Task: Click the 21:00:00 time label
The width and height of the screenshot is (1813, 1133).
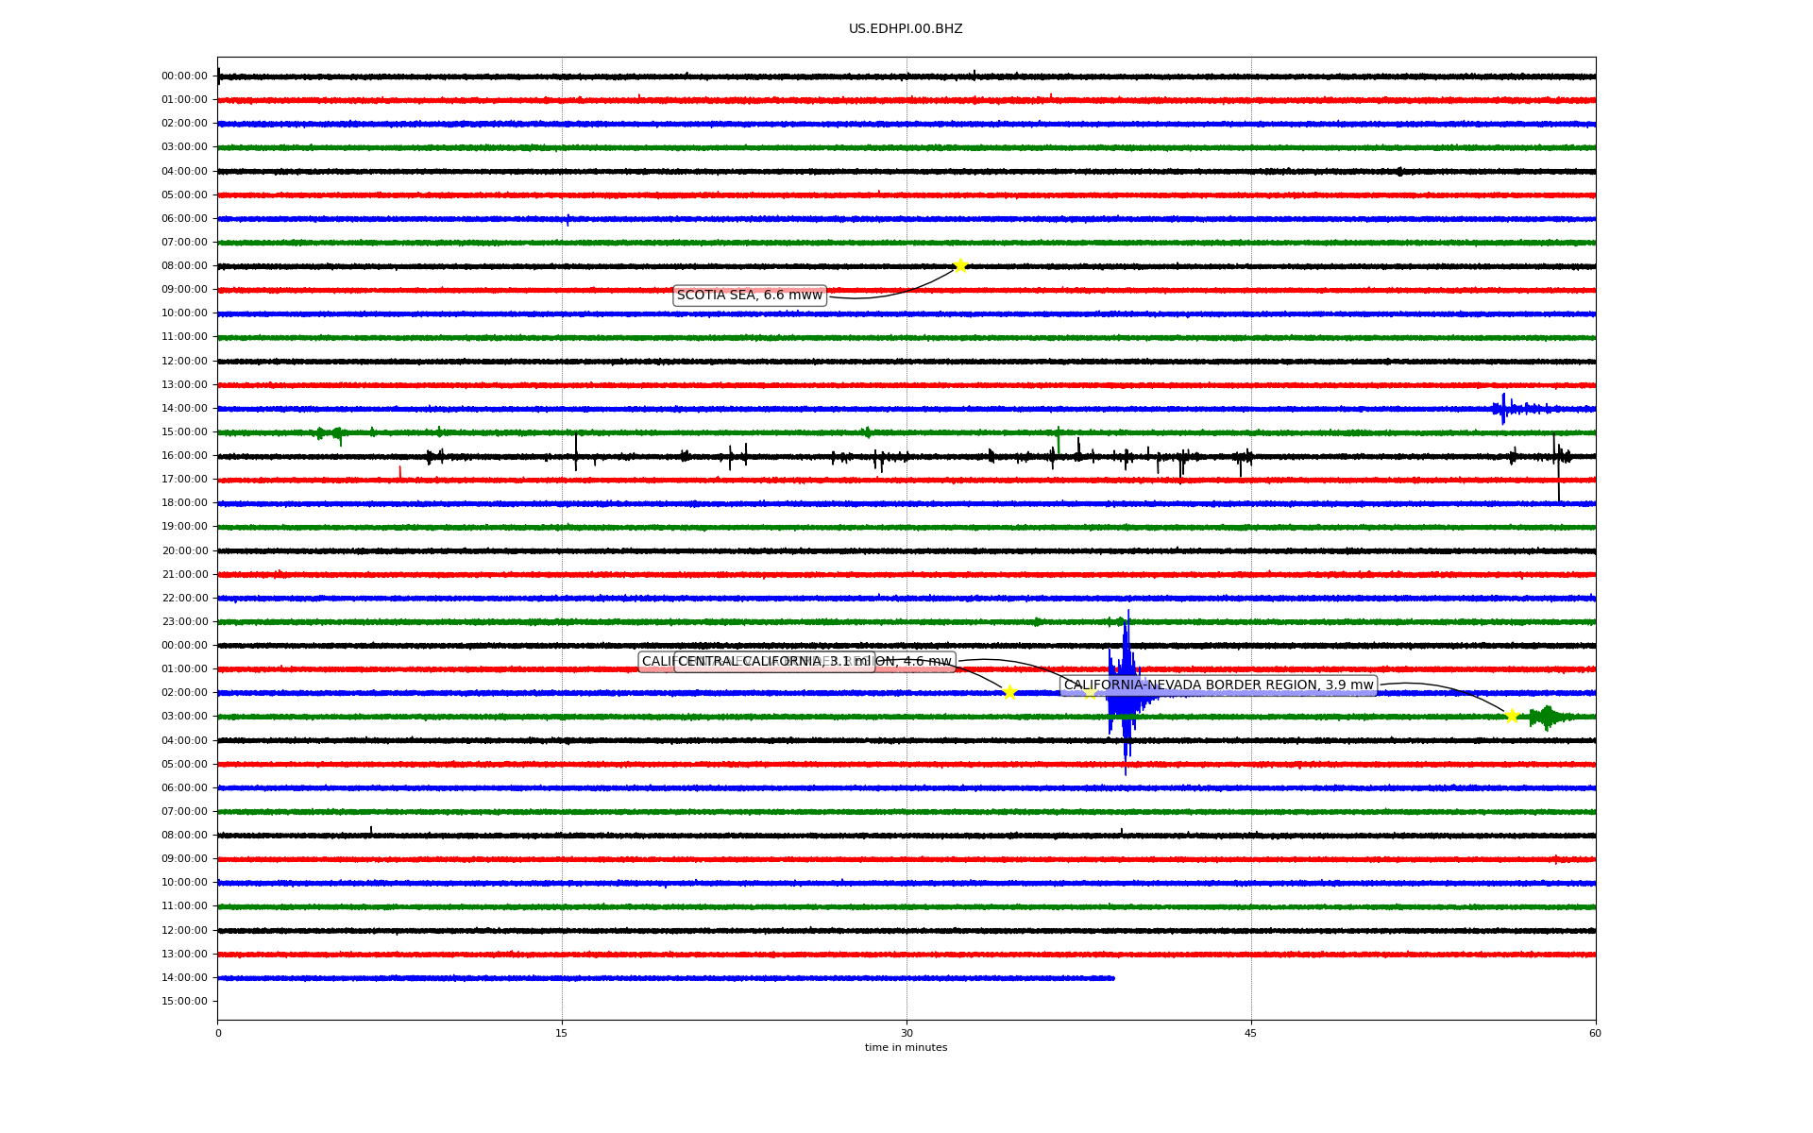Action: click(x=184, y=575)
